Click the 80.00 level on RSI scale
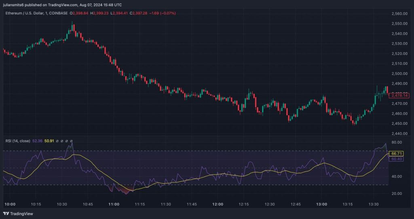Viewport: 414px width, 219px height. click(396, 142)
